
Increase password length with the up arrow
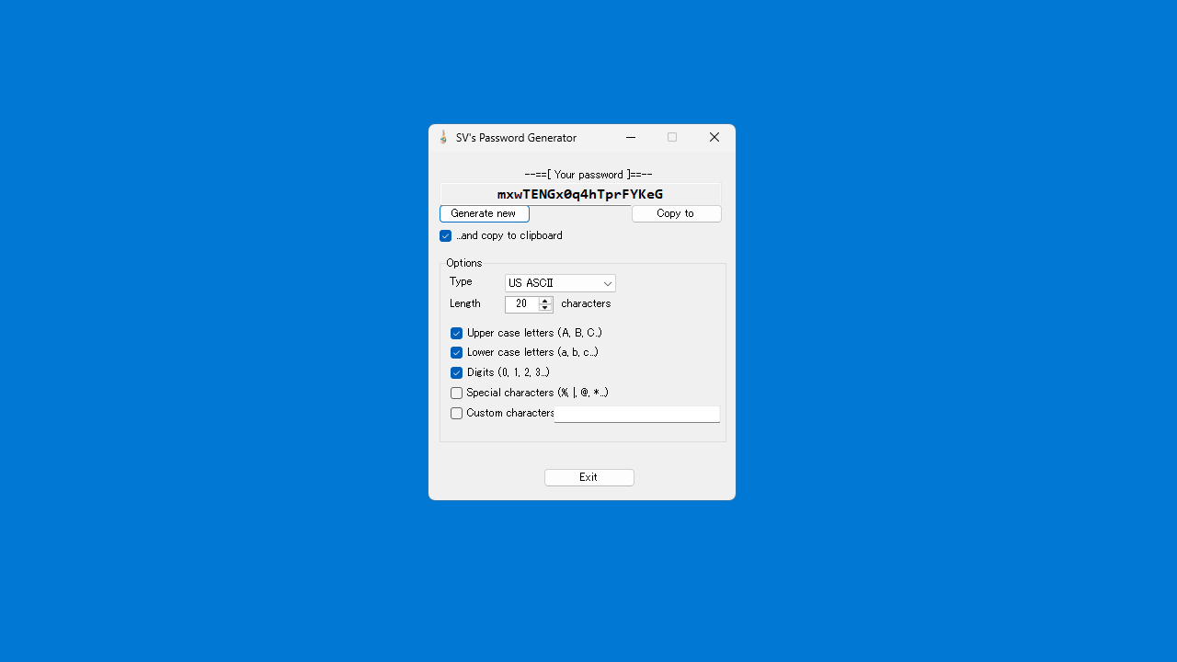[x=544, y=301]
